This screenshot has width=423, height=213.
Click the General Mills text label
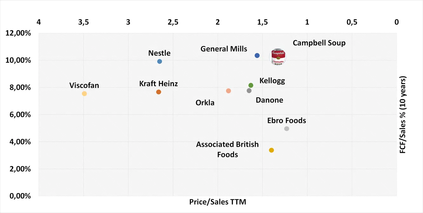pos(224,49)
